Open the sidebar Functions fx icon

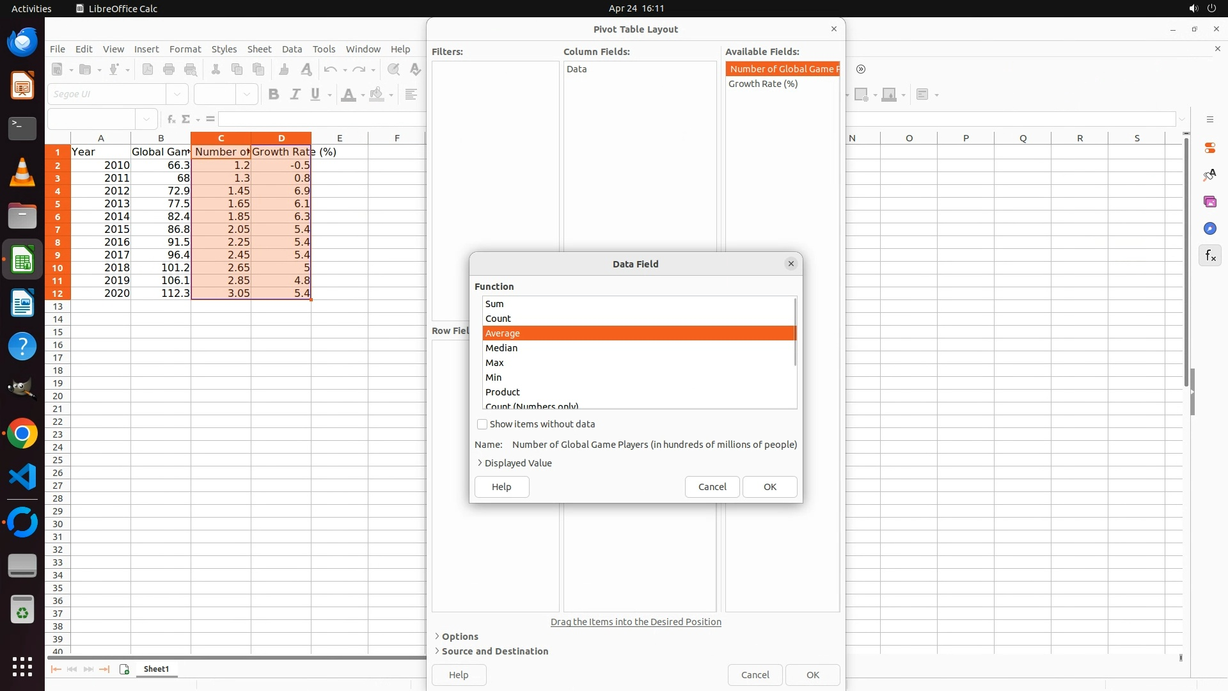[1209, 256]
